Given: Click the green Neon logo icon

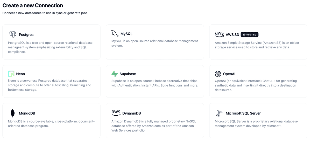Looking at the screenshot, I should 11,74.
